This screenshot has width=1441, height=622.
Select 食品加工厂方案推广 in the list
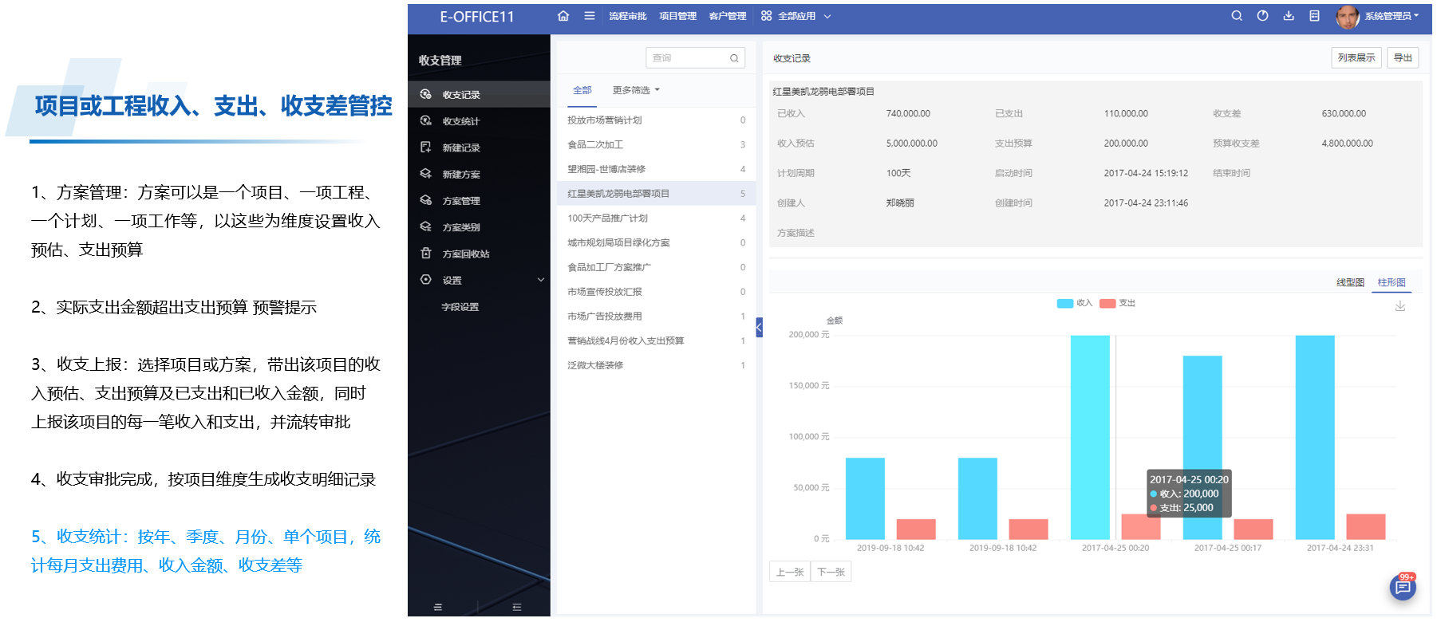[x=656, y=267]
